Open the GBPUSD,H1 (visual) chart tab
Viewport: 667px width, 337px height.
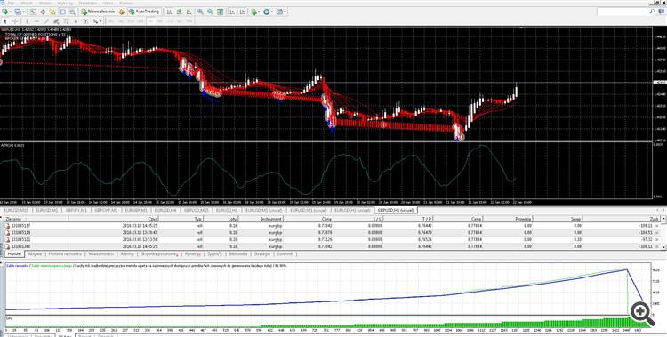click(x=396, y=210)
